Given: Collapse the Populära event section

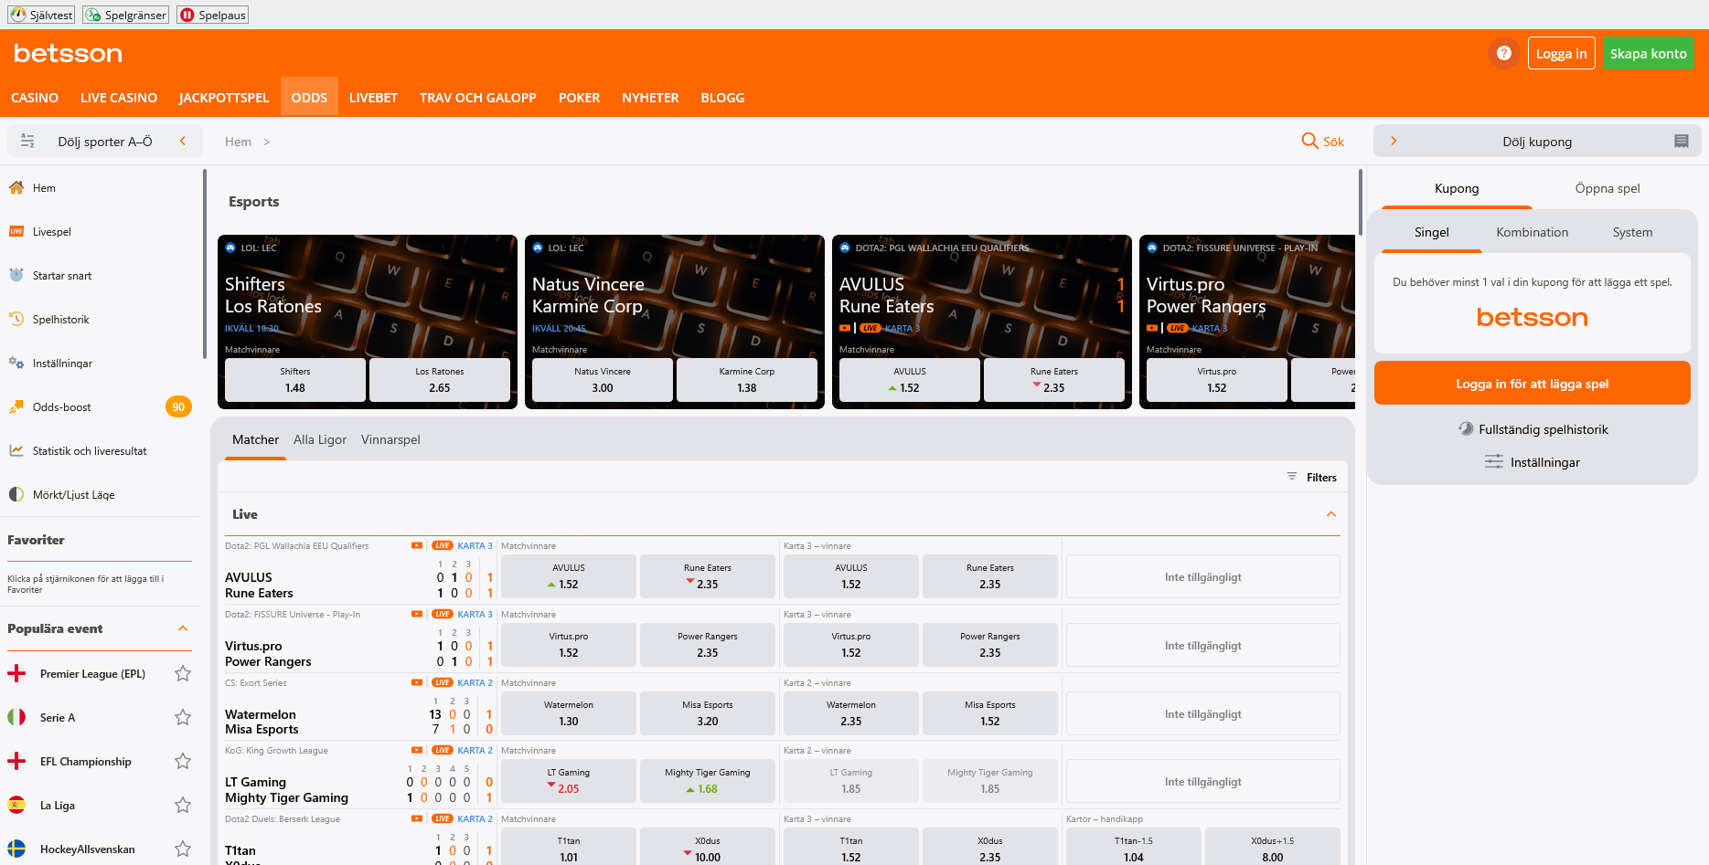Looking at the screenshot, I should click(x=183, y=628).
